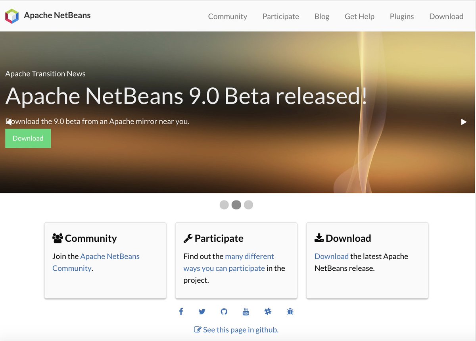Open the Facebook social icon
Image resolution: width=476 pixels, height=341 pixels.
click(x=181, y=312)
